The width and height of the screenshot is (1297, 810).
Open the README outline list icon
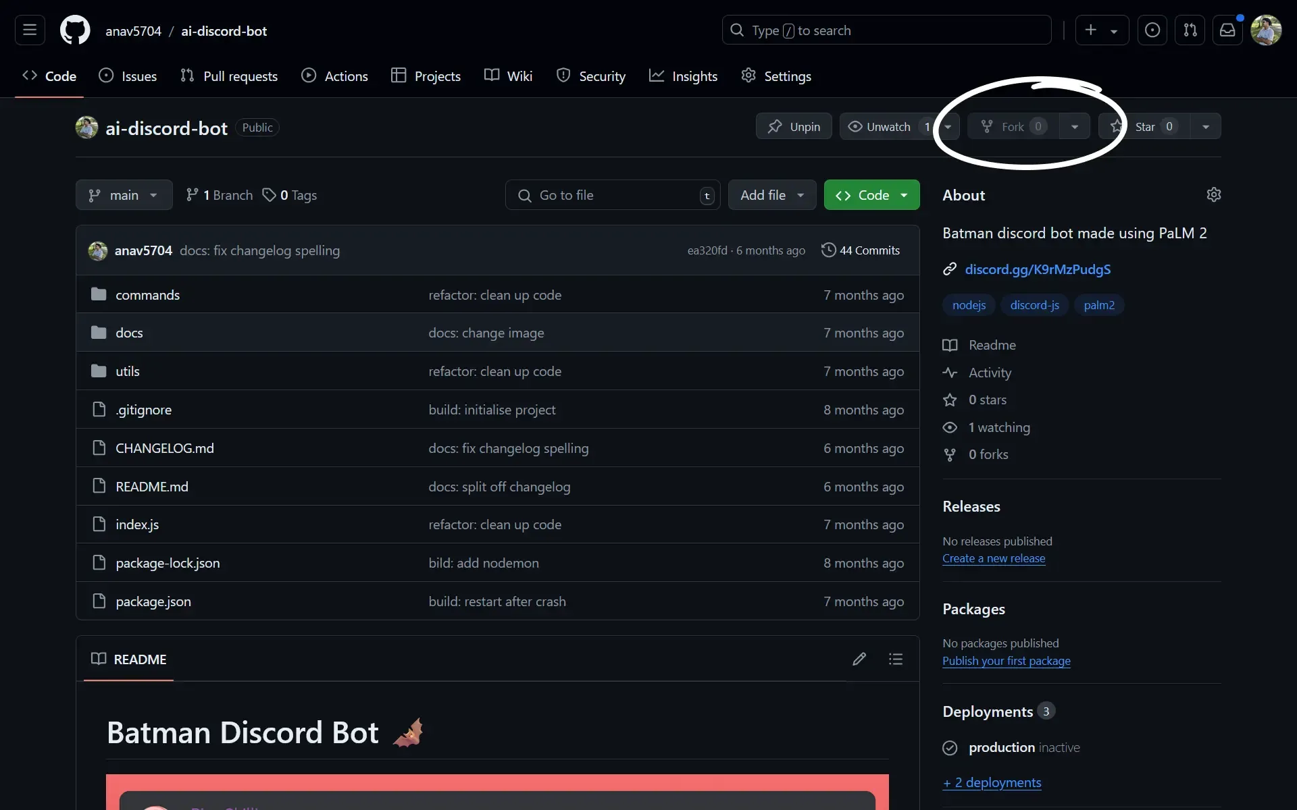click(896, 659)
